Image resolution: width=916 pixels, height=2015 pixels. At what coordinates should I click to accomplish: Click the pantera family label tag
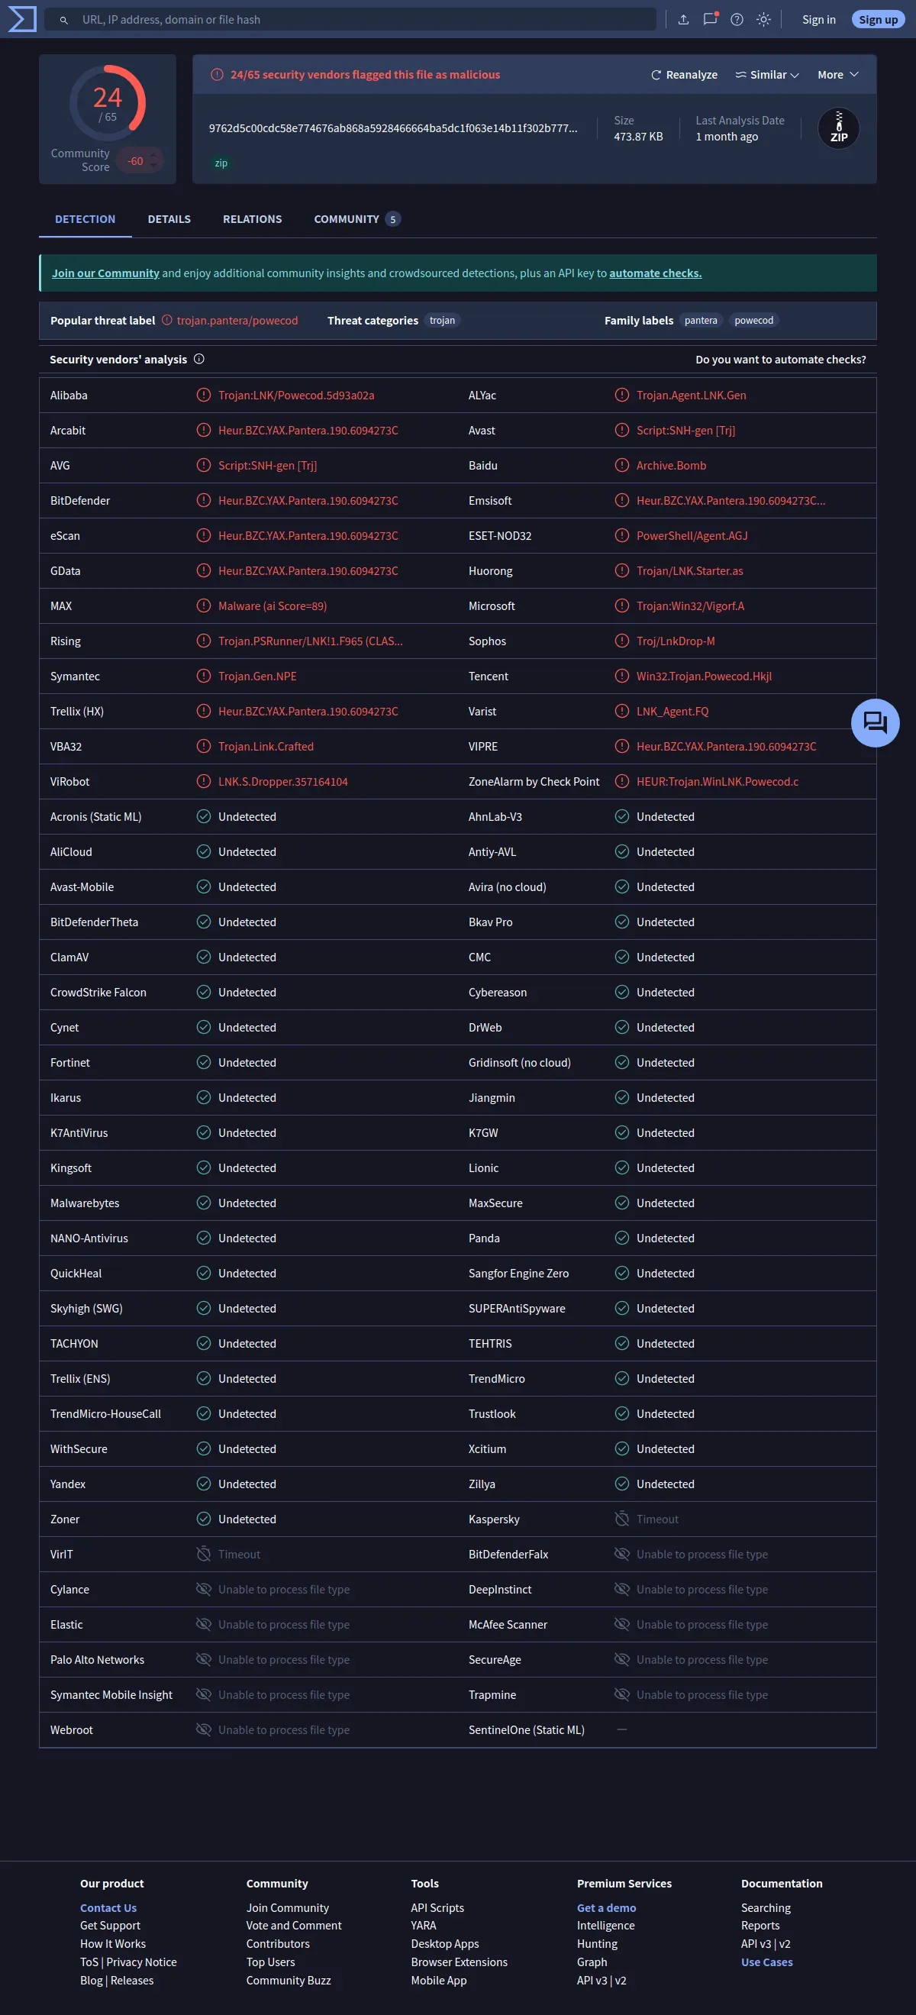coord(701,320)
